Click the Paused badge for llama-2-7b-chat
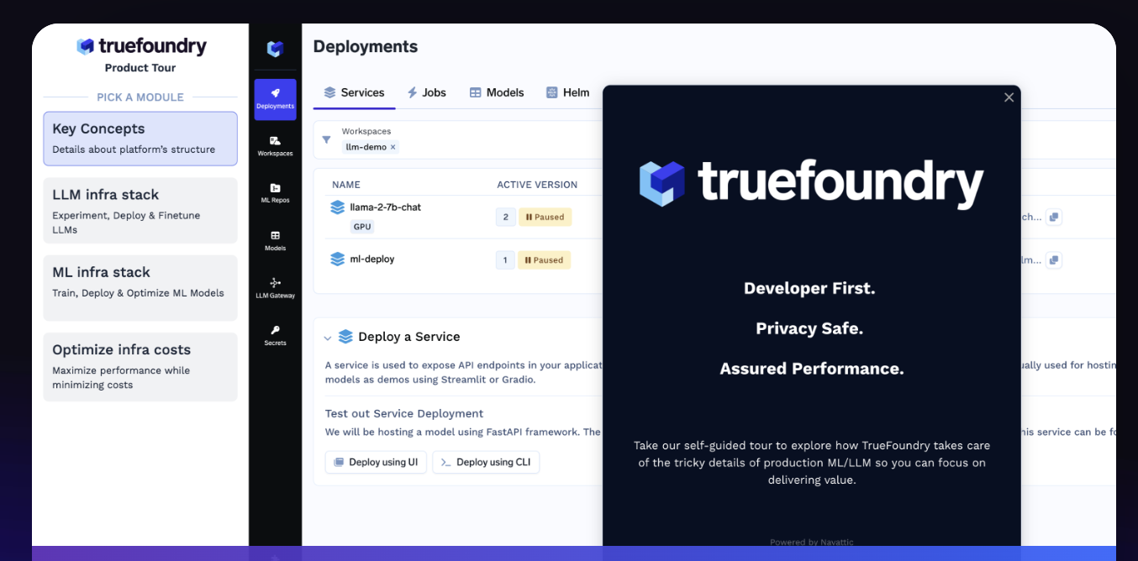 (x=545, y=218)
